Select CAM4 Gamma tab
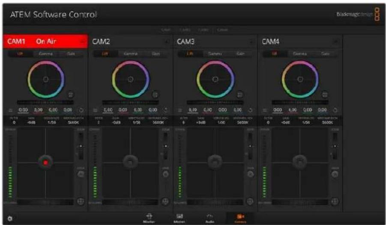Image resolution: width=386 pixels, height=225 pixels. click(x=300, y=53)
